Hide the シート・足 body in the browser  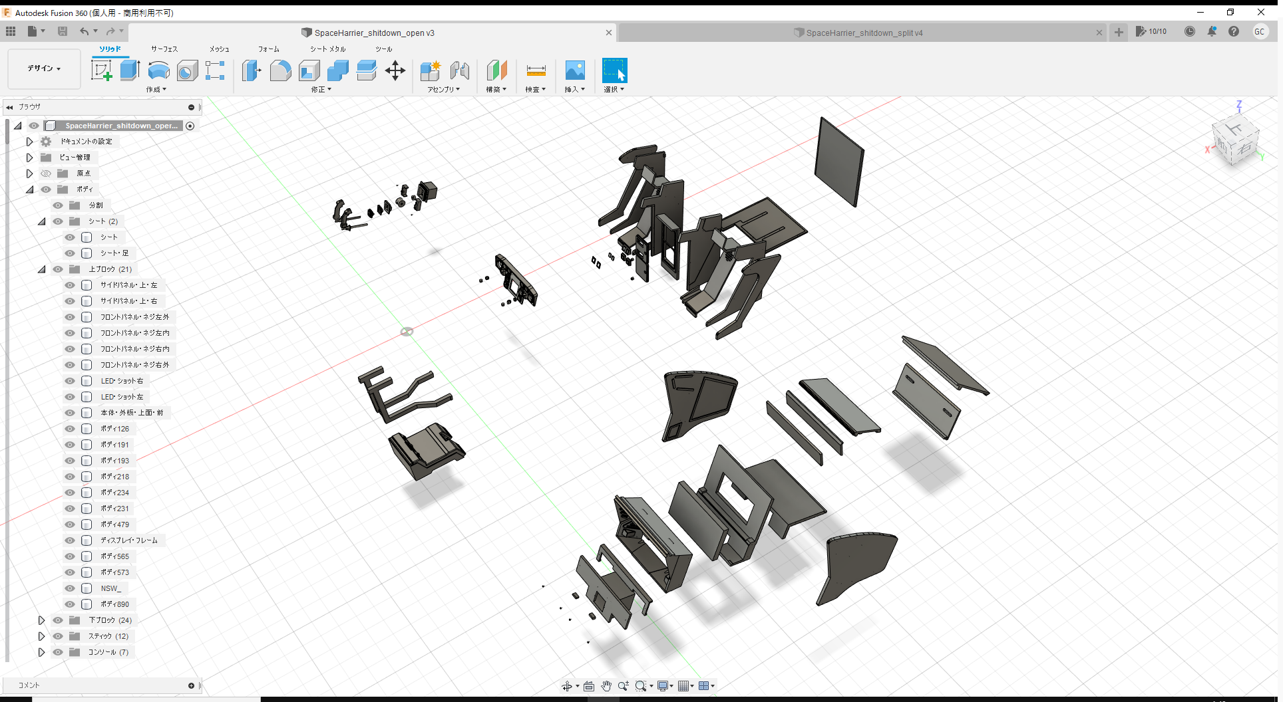tap(69, 253)
